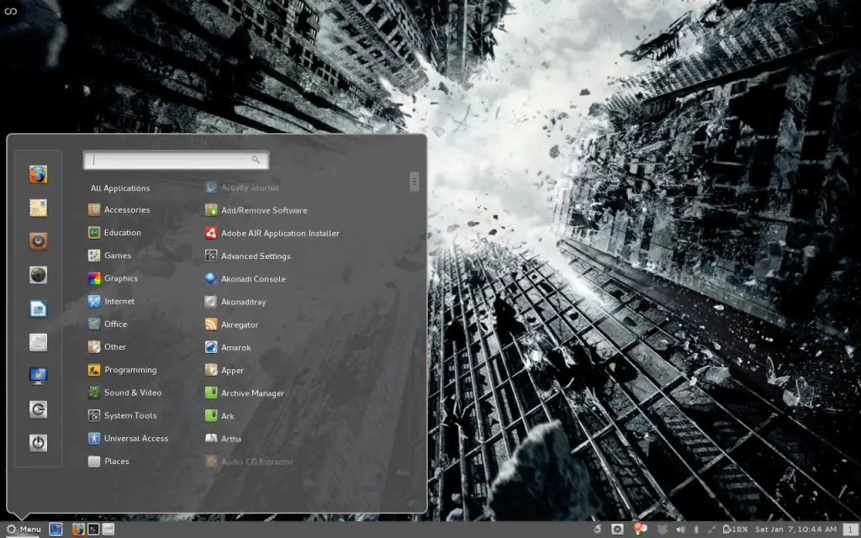Open the mail envelope favorite in sidebar
861x538 pixels.
tap(38, 208)
